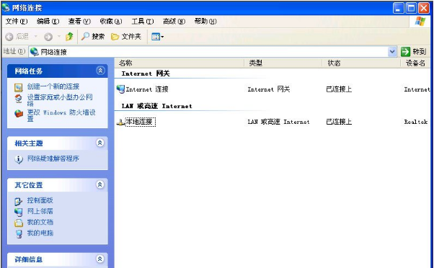Click the Realtek device name cell
This screenshot has width=434, height=268.
point(416,122)
